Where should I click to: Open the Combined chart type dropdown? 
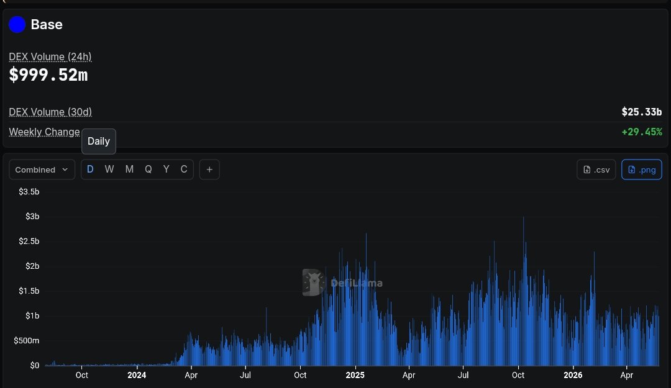point(42,169)
